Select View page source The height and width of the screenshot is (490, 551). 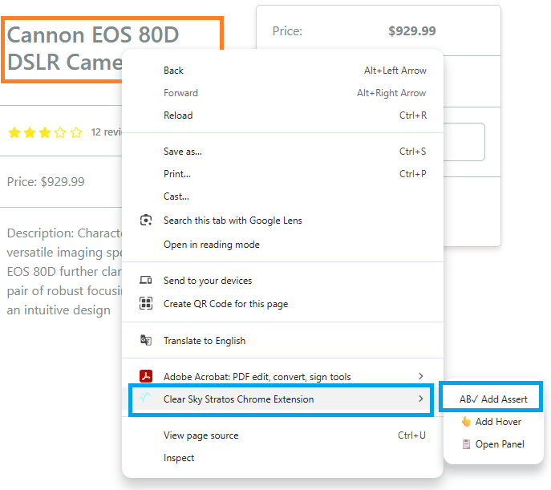pyautogui.click(x=201, y=435)
